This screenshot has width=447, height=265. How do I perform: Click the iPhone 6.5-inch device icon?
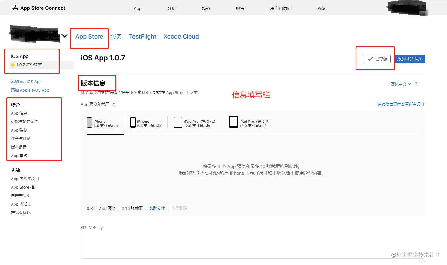coord(89,122)
